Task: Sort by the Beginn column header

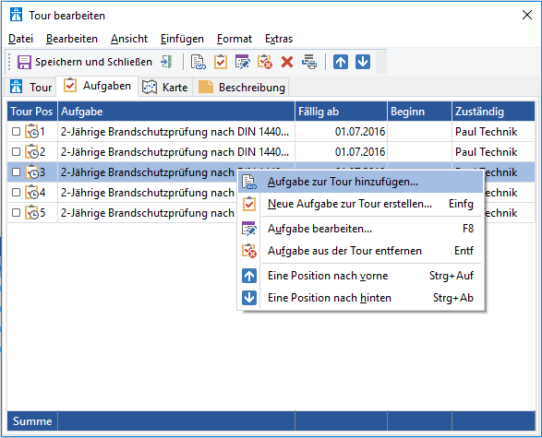Action: [x=419, y=112]
